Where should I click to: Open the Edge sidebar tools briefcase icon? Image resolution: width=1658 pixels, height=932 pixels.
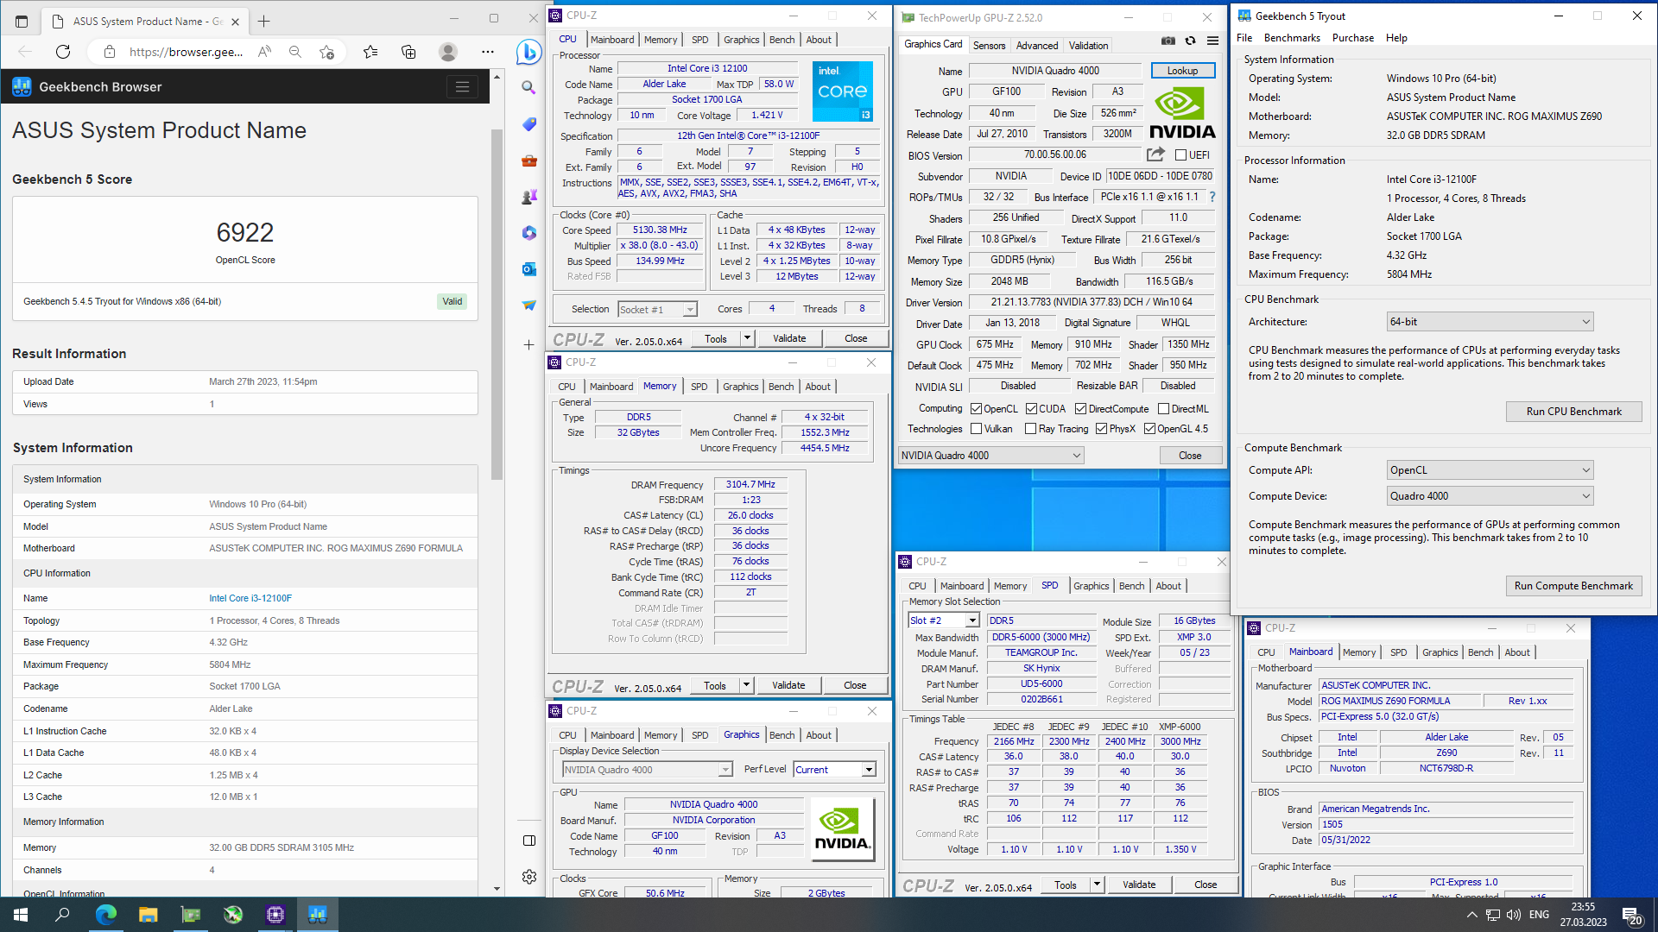point(528,161)
